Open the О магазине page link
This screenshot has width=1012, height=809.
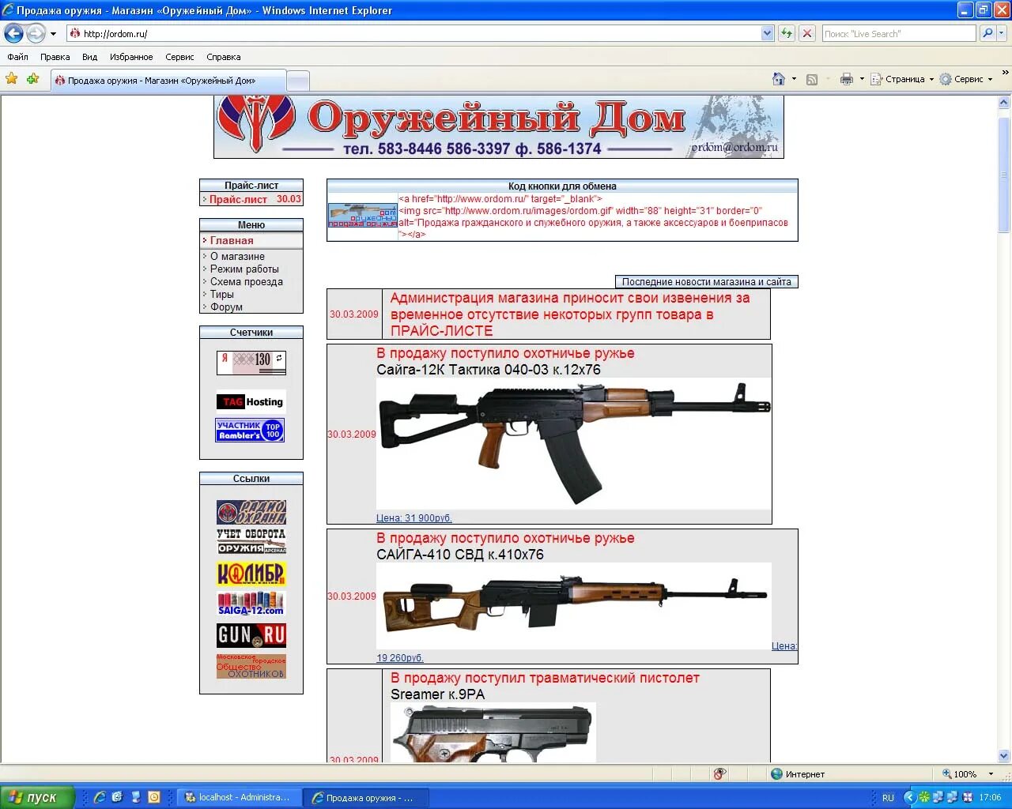point(237,256)
